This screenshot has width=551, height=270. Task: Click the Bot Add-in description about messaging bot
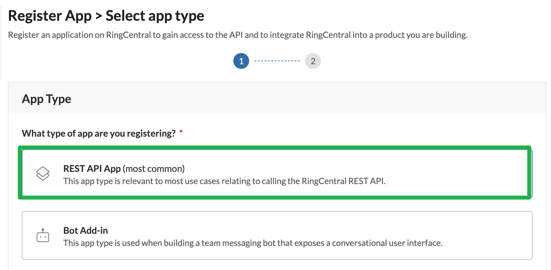[x=253, y=243]
